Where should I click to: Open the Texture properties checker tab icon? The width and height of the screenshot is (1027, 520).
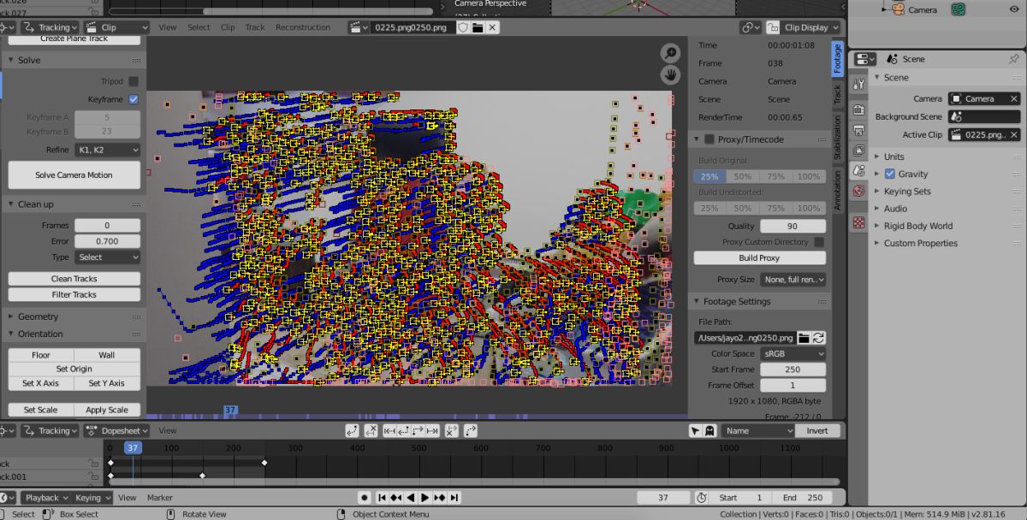coord(858,222)
